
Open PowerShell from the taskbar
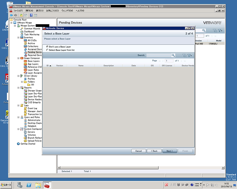[29, 185]
